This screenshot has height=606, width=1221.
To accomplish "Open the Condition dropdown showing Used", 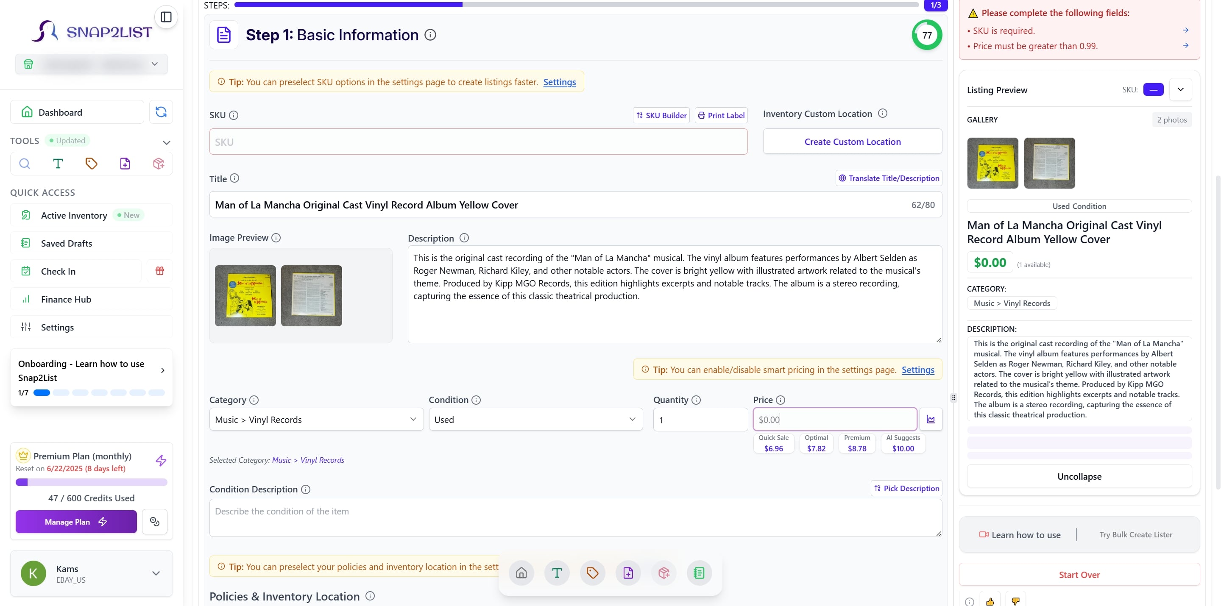I will coord(535,419).
